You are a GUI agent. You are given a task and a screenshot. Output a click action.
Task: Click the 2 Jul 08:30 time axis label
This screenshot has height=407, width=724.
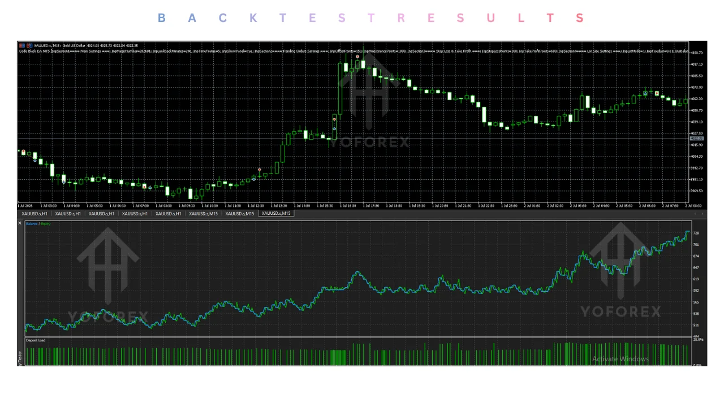point(693,206)
